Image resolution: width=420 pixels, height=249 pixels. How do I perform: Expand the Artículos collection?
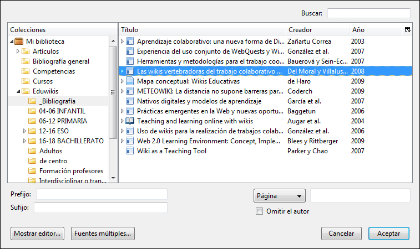point(18,51)
